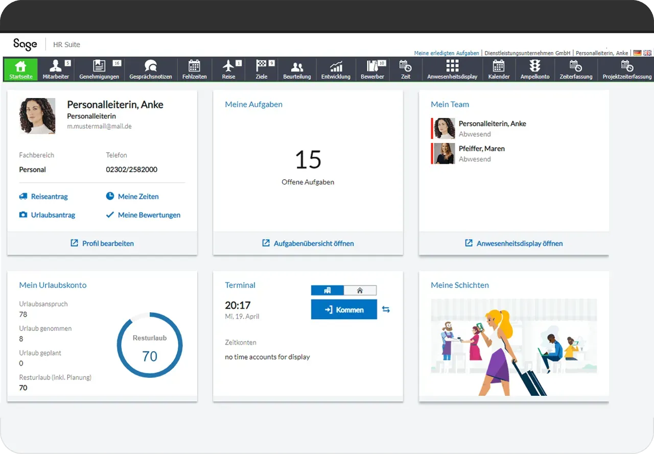The image size is (654, 454).
Task: Toggle booking direction with the swap arrows
Action: click(387, 309)
